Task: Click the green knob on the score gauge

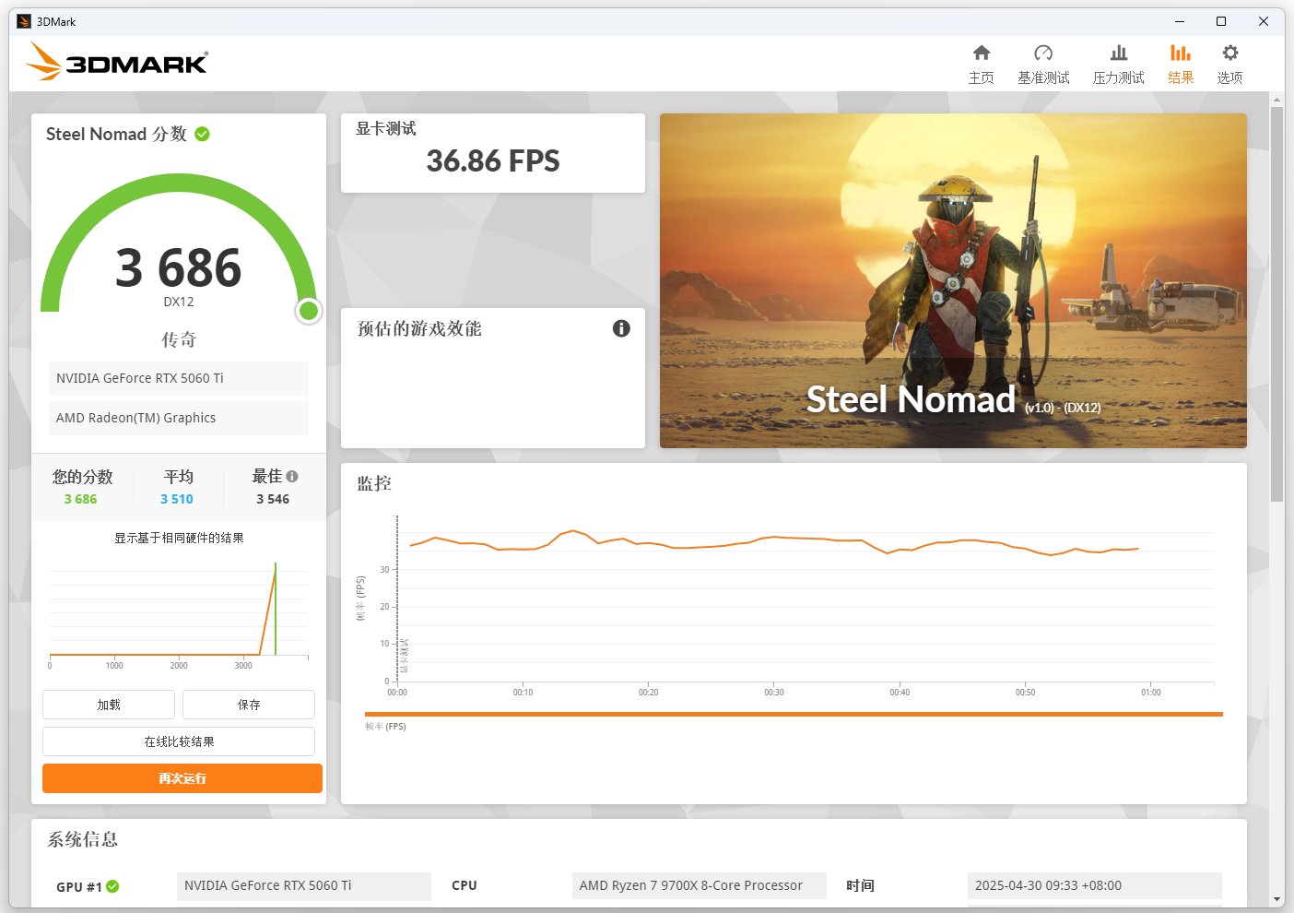Action: (309, 311)
